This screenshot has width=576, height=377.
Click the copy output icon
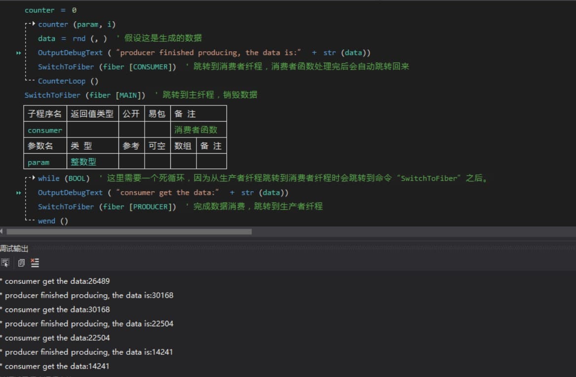coord(21,263)
